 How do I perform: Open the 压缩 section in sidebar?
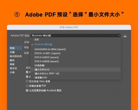click(x=12, y=52)
